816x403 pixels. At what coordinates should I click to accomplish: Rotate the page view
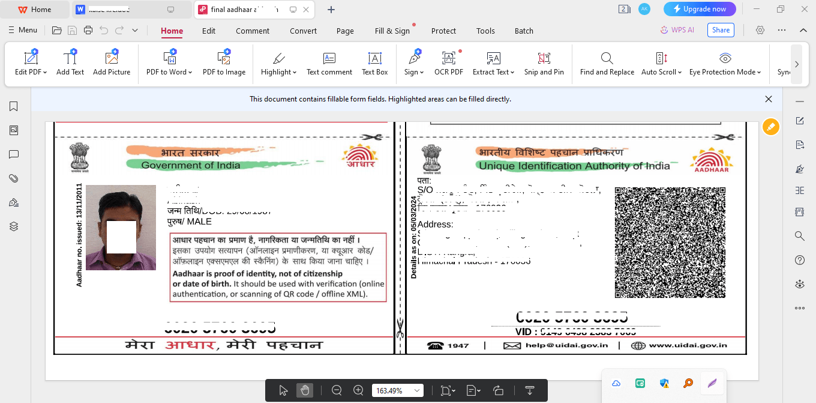[498, 390]
